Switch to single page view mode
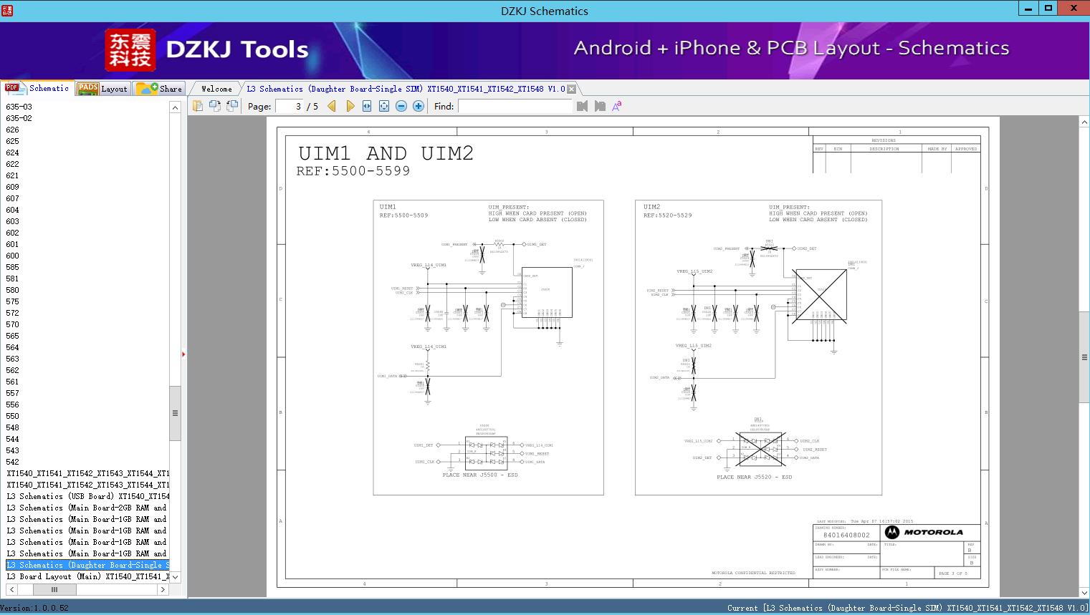This screenshot has height=615, width=1090. 198,105
